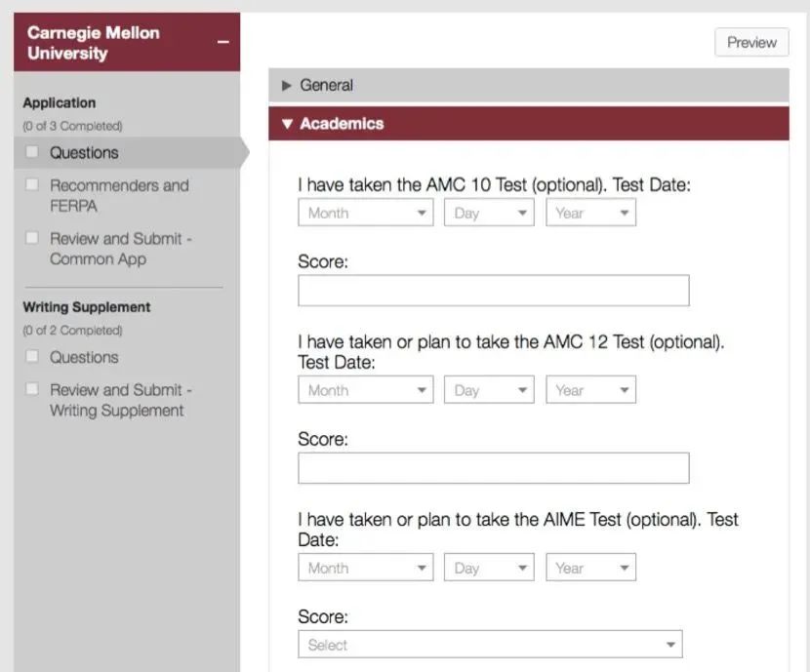810x672 pixels.
Task: Toggle Review and Submit Common App checkbox
Action: 32,238
